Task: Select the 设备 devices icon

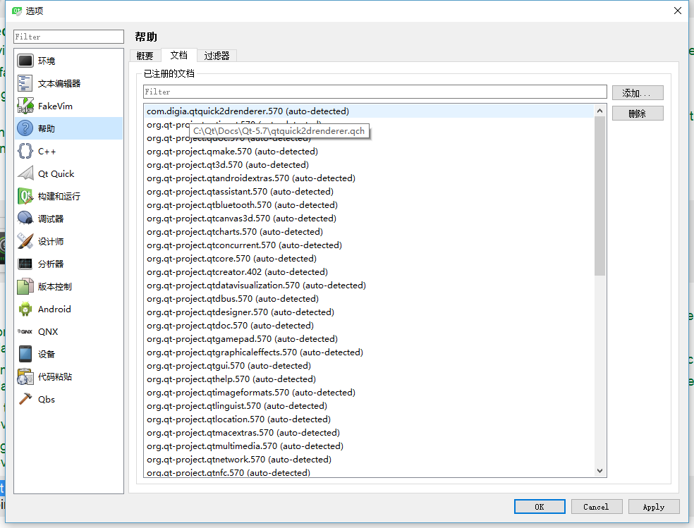Action: tap(25, 354)
